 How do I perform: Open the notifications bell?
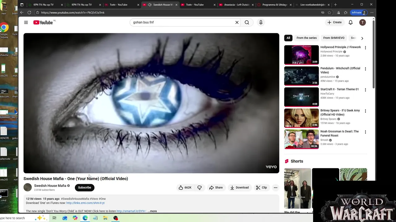coord(351,22)
